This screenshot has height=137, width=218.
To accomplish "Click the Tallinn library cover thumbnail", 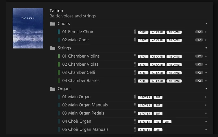I will coord(28,28).
